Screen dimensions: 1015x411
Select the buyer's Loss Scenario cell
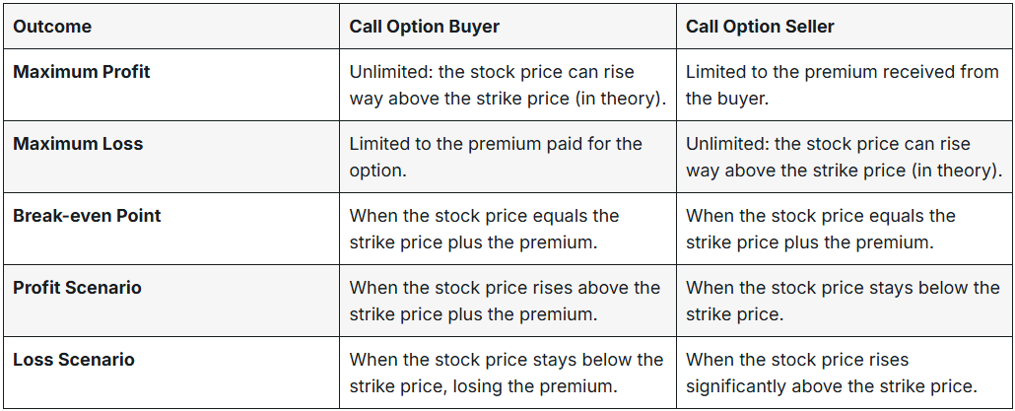click(x=507, y=373)
